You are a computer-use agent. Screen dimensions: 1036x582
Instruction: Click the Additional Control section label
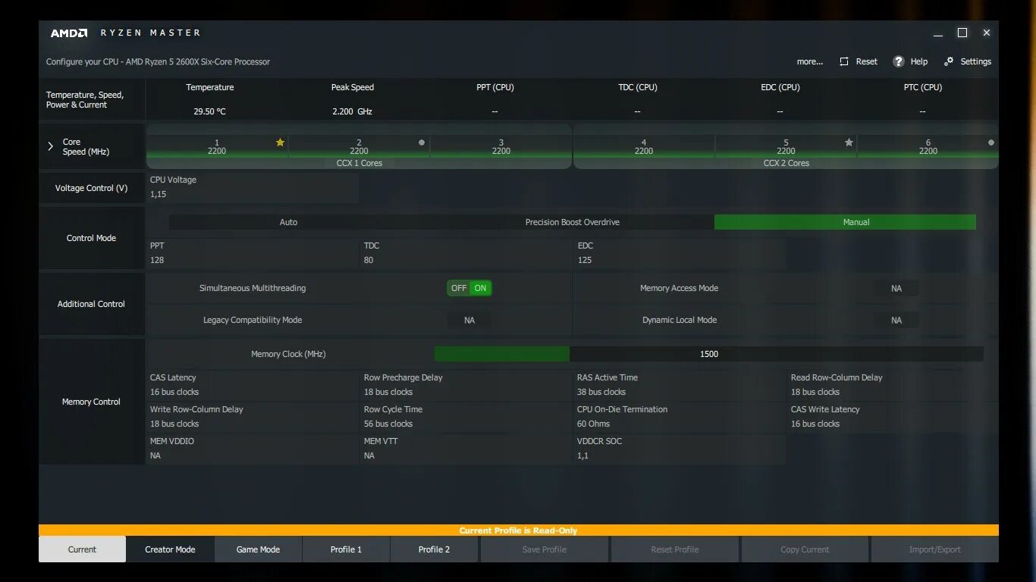[x=91, y=304]
